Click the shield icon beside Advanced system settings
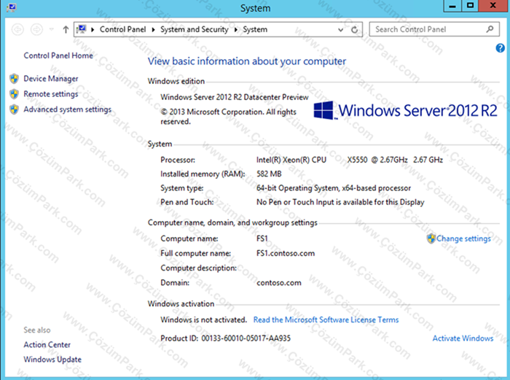This screenshot has width=510, height=380. (14, 109)
